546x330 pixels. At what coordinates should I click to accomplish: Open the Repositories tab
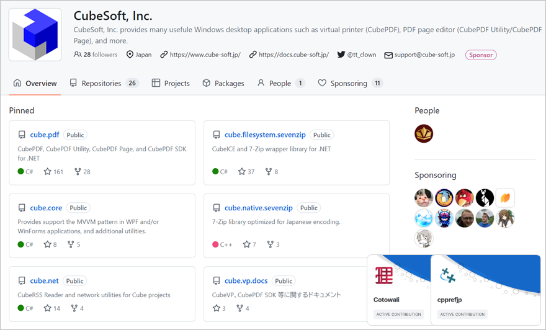(104, 83)
